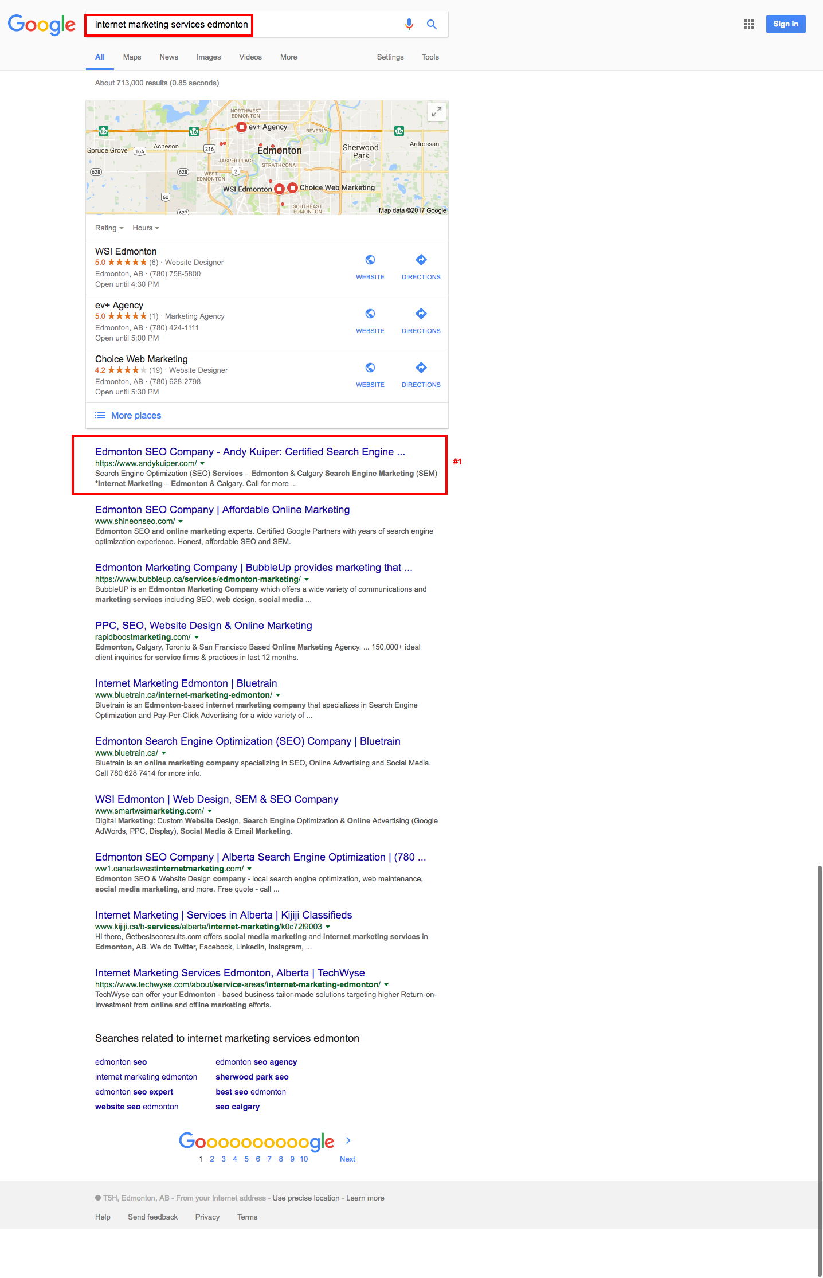The width and height of the screenshot is (823, 1278).
Task: Click the More places list icon
Action: pos(100,415)
